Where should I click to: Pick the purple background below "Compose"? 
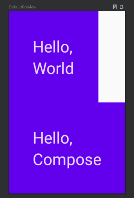(67, 181)
